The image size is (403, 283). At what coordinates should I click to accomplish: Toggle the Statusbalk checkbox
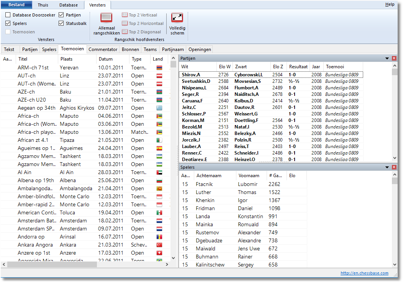[61, 23]
